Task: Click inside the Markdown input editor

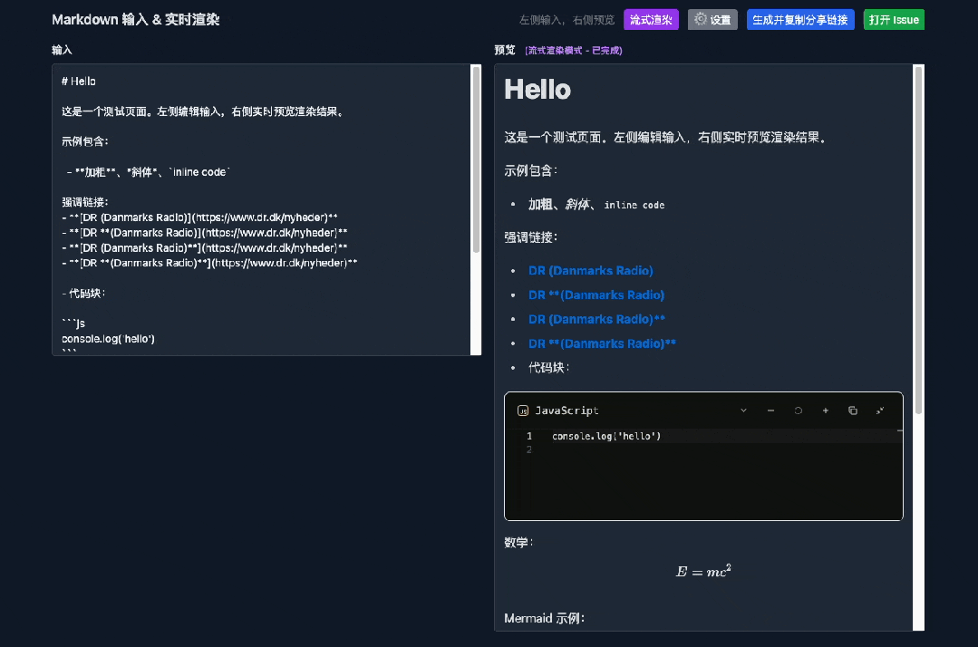Action: click(263, 208)
